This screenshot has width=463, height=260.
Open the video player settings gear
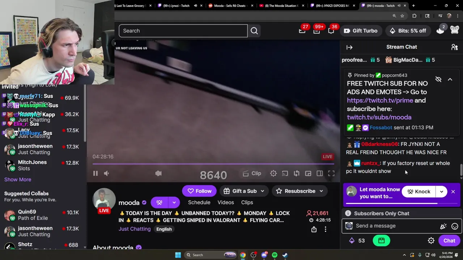click(x=273, y=173)
